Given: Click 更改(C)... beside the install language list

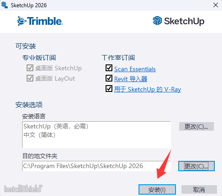Looking at the screenshot, I should click(x=196, y=127).
